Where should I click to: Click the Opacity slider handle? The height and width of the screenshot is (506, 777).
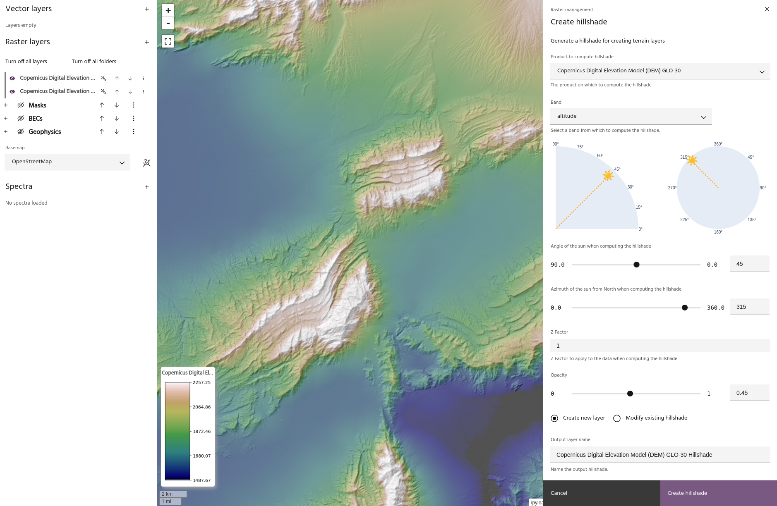630,394
